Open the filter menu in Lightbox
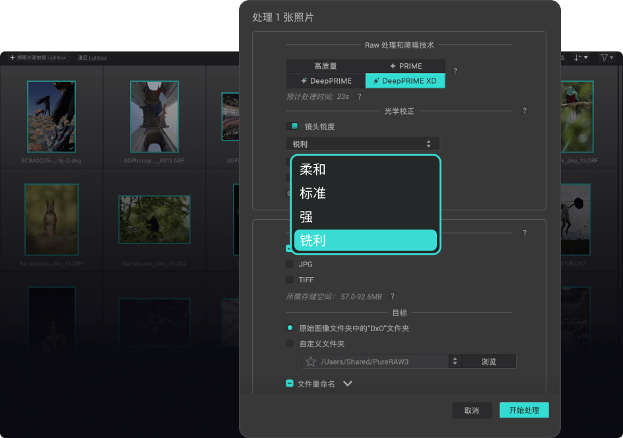 click(607, 57)
